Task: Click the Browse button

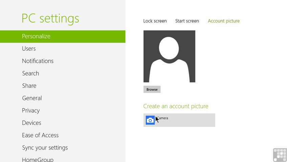Action: (x=152, y=89)
